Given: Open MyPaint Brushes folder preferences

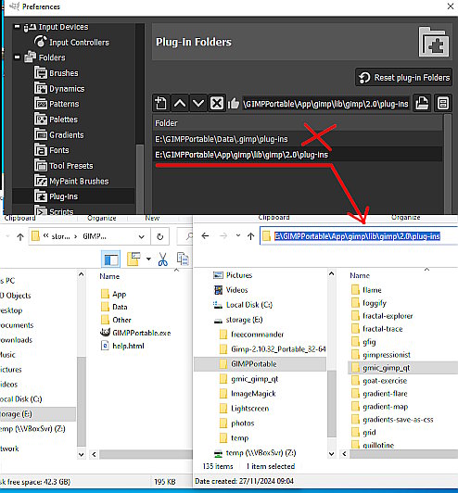Looking at the screenshot, I should point(71,181).
